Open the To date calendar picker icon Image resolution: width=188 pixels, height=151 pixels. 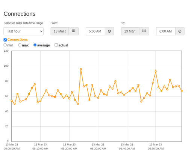(x=144, y=31)
